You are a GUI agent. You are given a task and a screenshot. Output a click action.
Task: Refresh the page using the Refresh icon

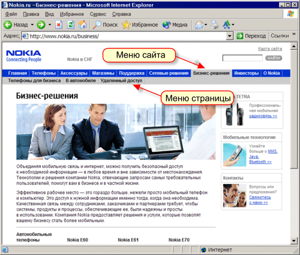pos(71,25)
